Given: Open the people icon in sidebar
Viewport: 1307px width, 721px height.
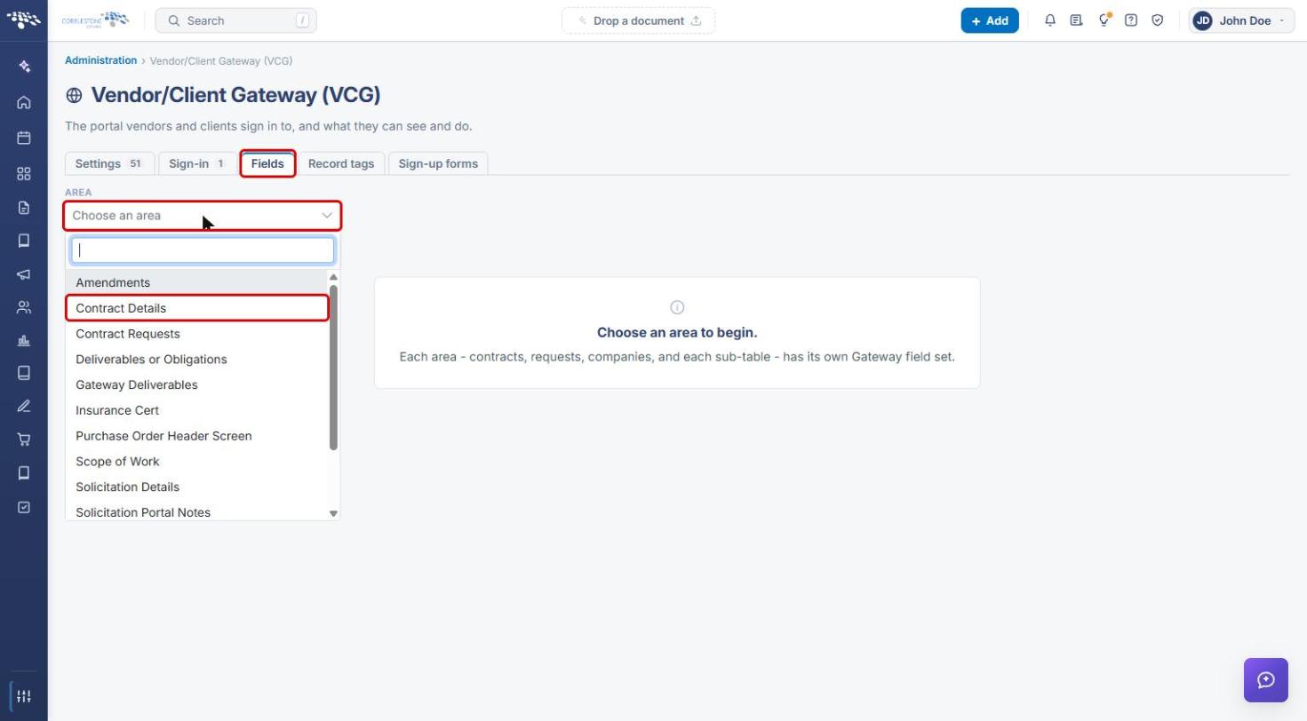Looking at the screenshot, I should (x=24, y=307).
